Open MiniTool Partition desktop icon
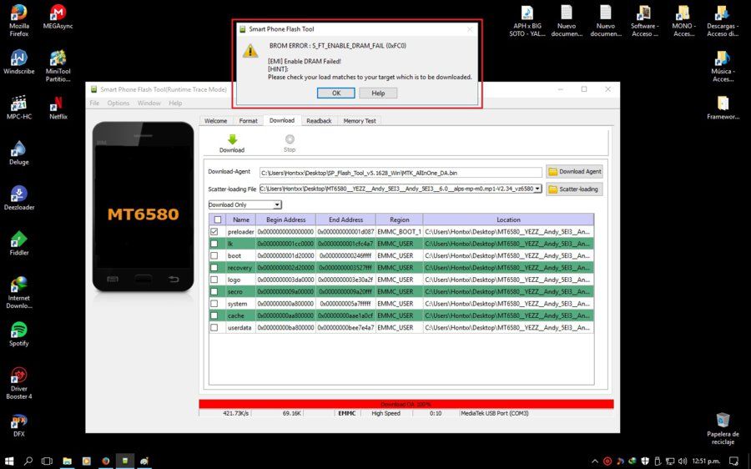The image size is (751, 469). (x=58, y=66)
